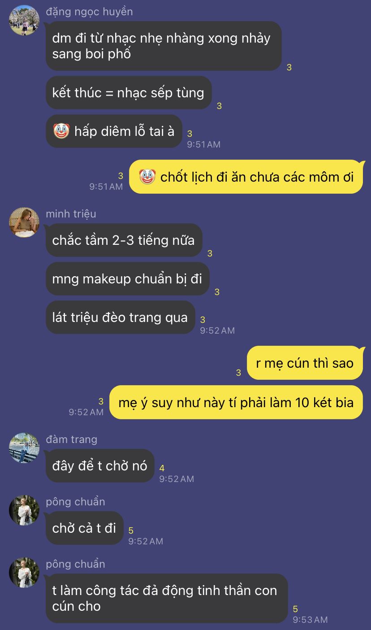Select the 'kết thúc = nhạc sếp tùng' message
The width and height of the screenshot is (371, 630).
pyautogui.click(x=129, y=93)
